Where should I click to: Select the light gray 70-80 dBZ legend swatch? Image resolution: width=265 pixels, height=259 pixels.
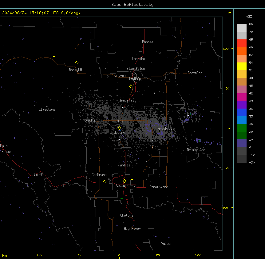tap(242, 28)
